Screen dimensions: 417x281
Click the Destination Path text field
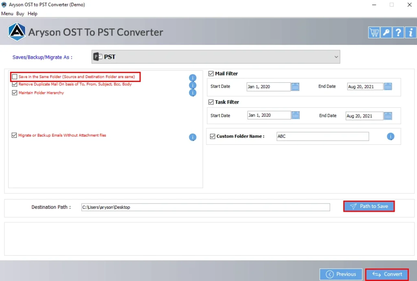tap(206, 207)
